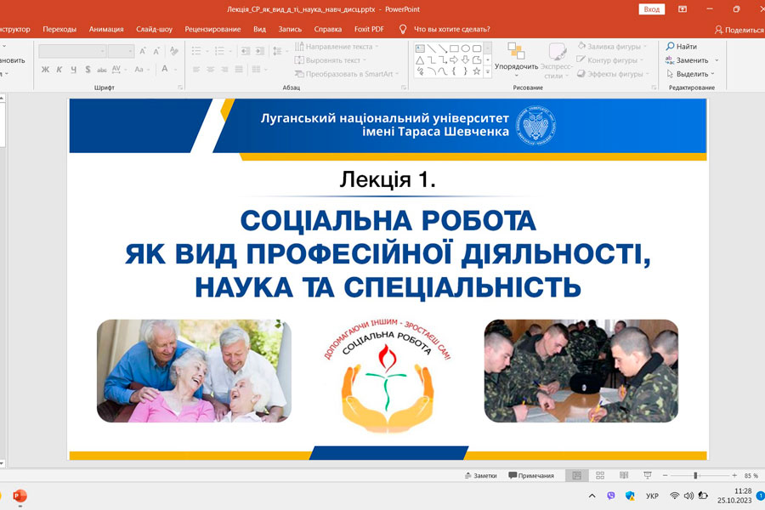Open the Запись tab
This screenshot has width=765, height=510.
290,29
